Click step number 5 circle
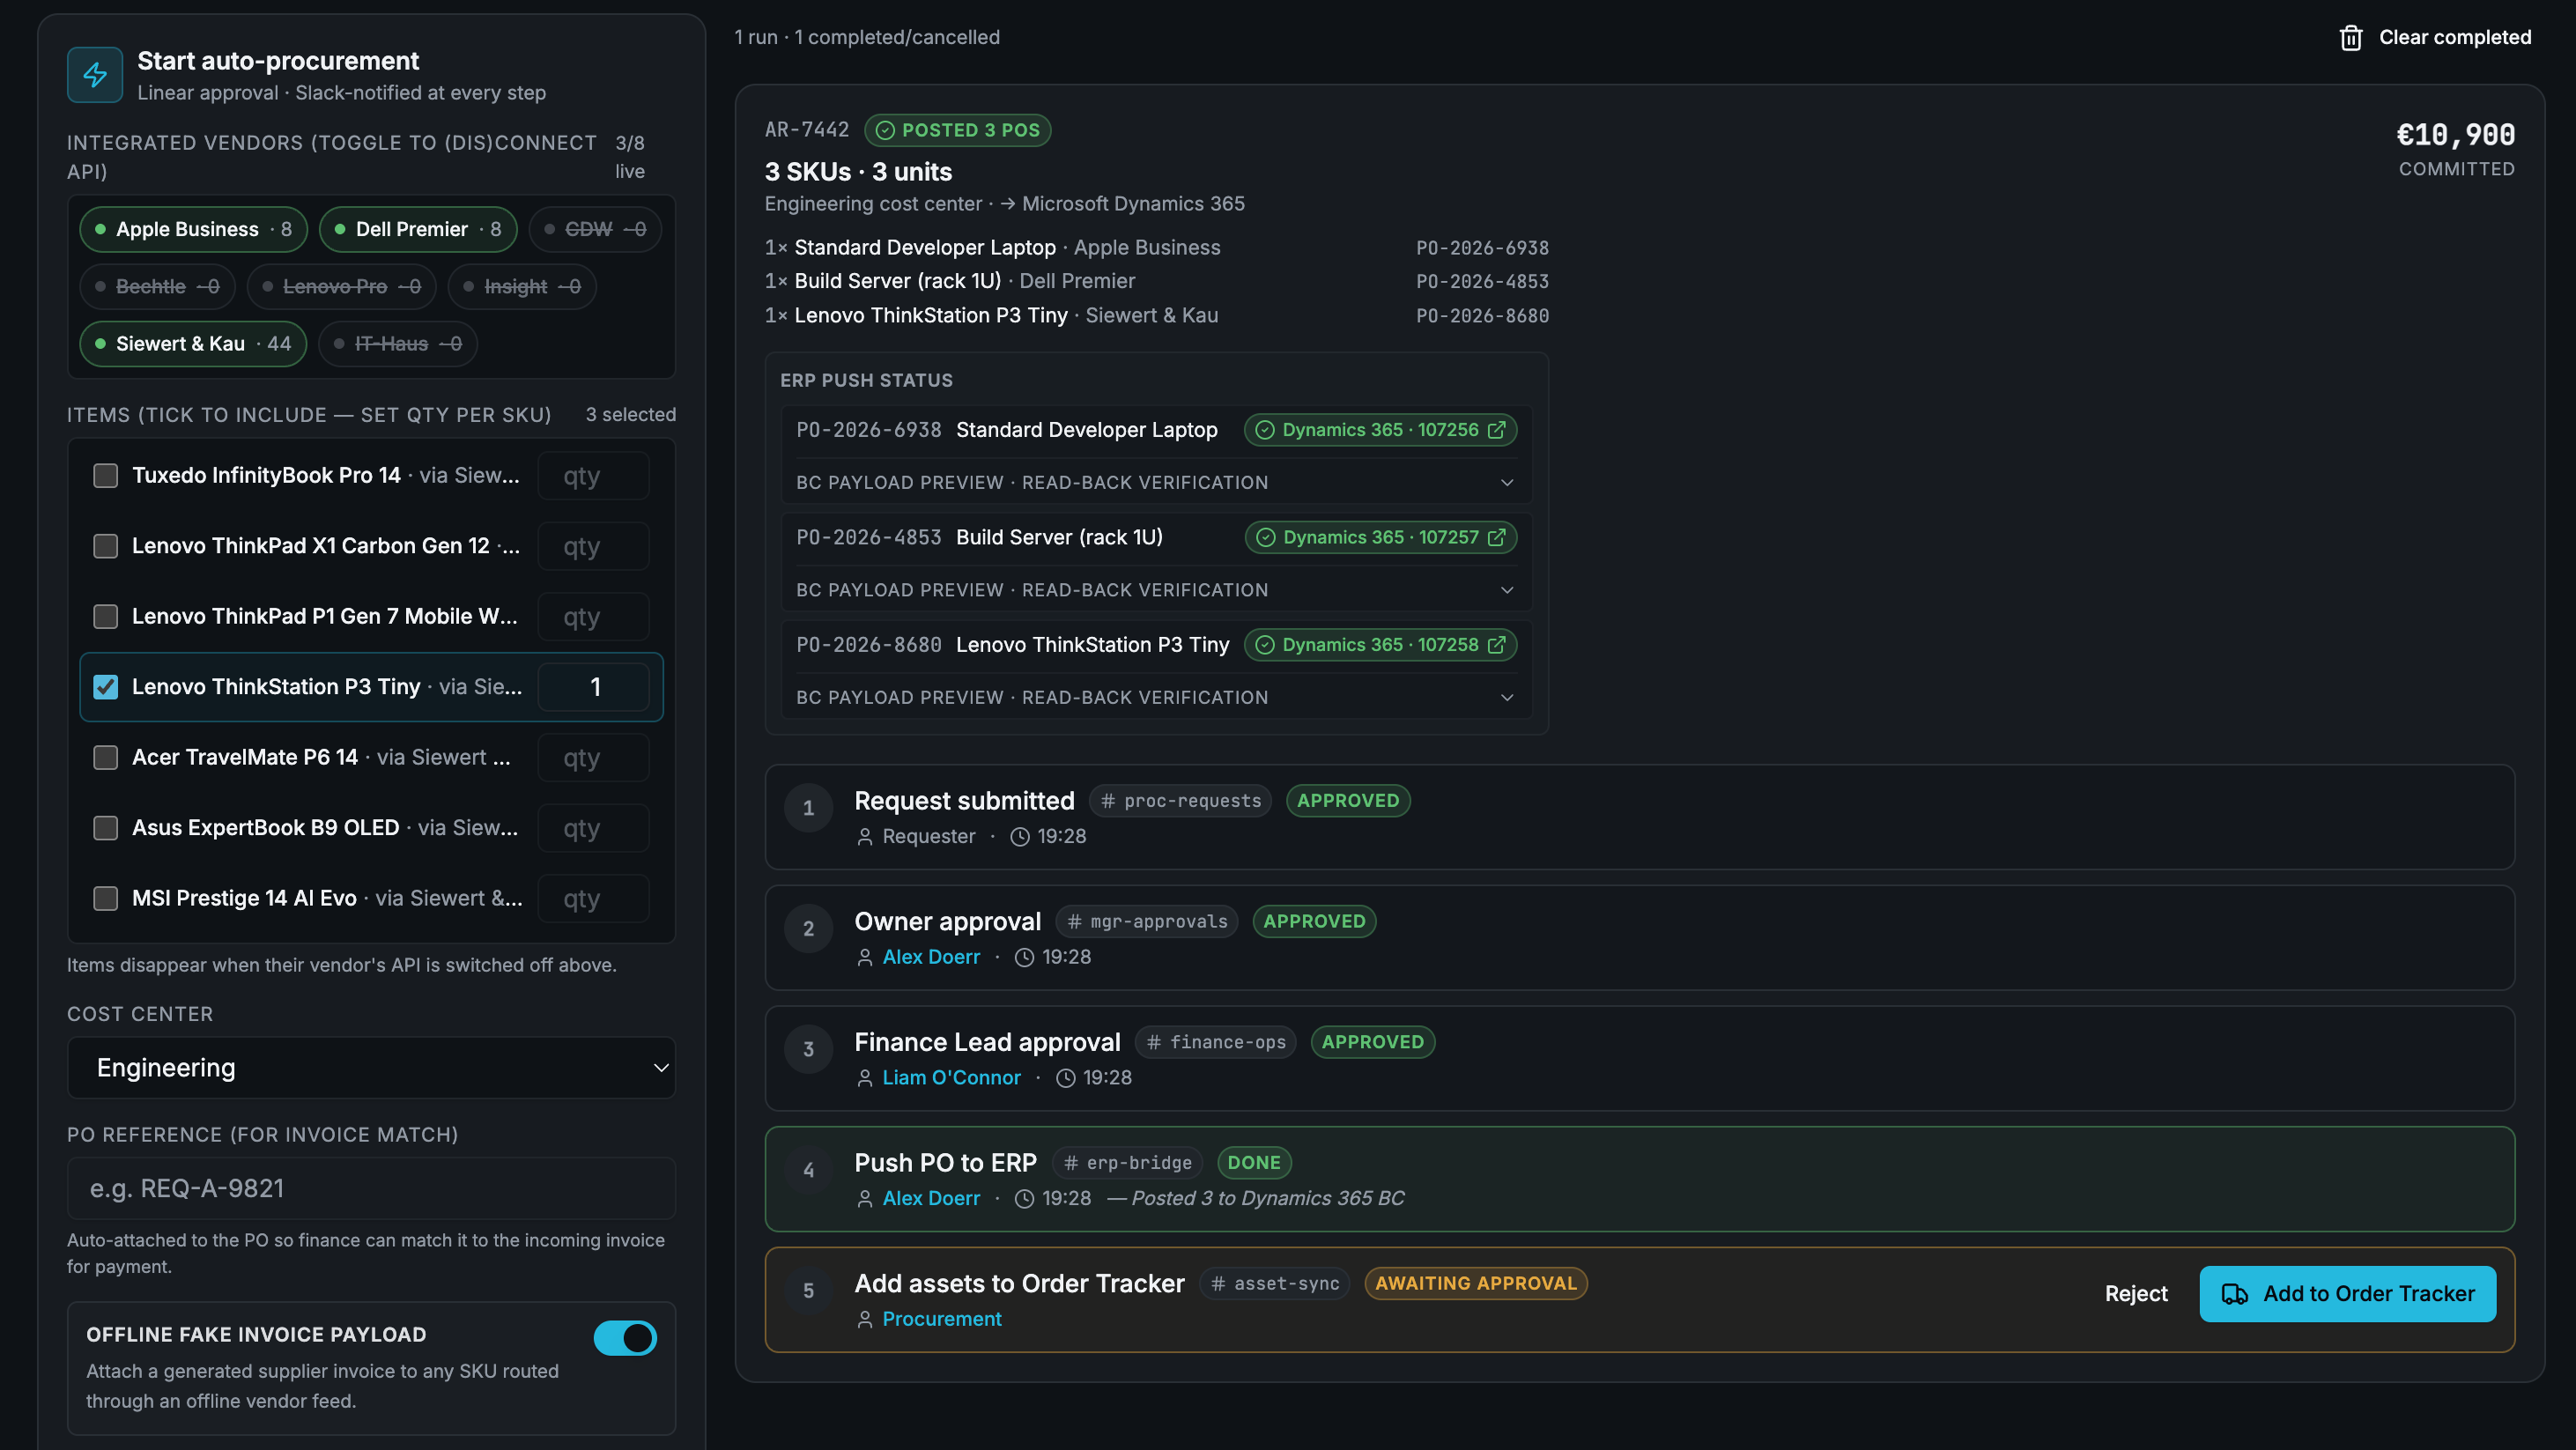2576x1450 pixels. pos(808,1291)
